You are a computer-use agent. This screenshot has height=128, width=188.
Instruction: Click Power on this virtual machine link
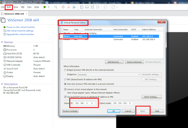coord(21,27)
